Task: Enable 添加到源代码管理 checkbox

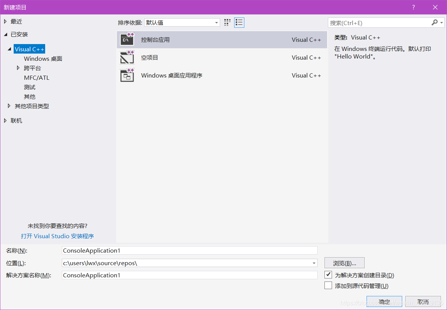Action: tap(328, 285)
